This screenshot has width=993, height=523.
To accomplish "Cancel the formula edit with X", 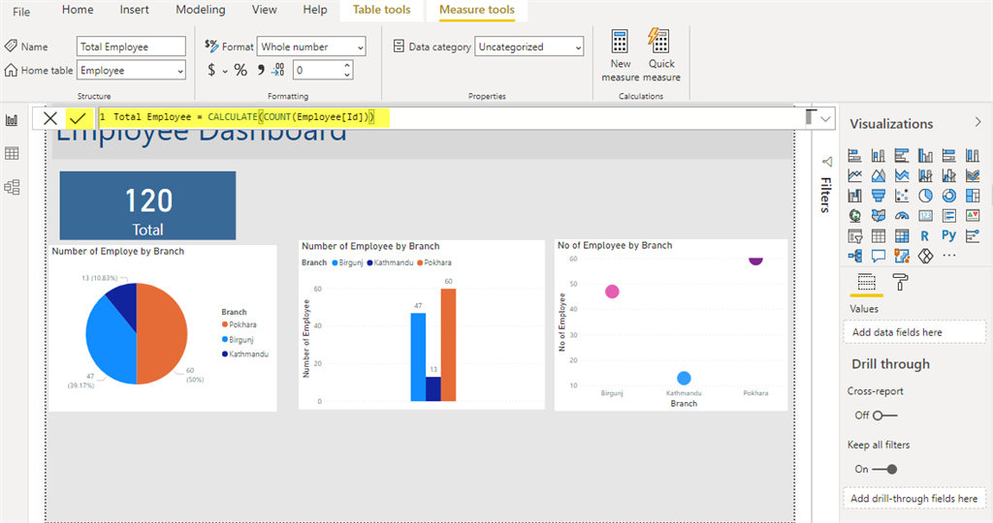I will pyautogui.click(x=50, y=117).
